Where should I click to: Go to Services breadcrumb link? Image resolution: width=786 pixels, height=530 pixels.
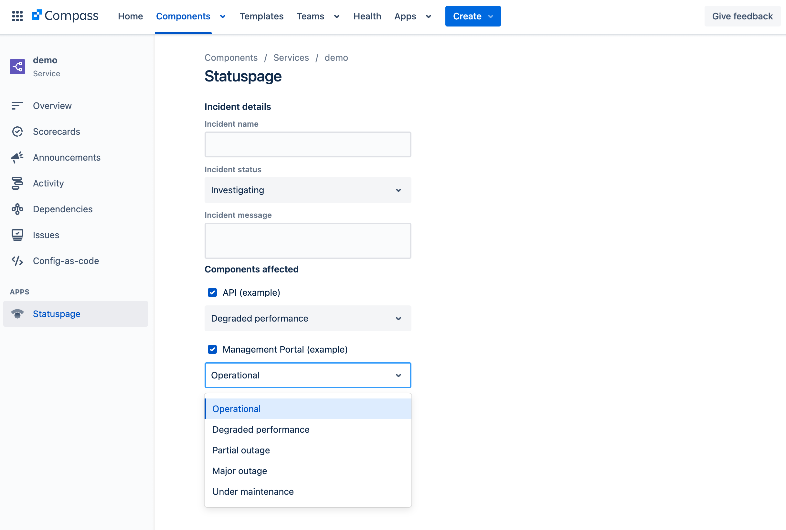tap(291, 58)
